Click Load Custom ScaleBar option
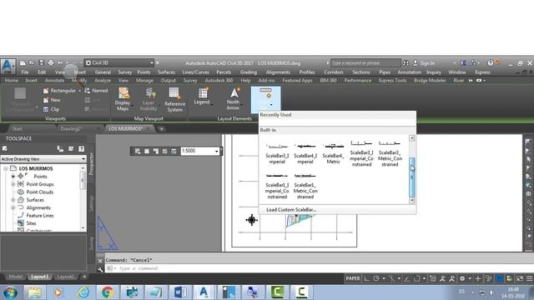This screenshot has height=300, width=534. 291,210
